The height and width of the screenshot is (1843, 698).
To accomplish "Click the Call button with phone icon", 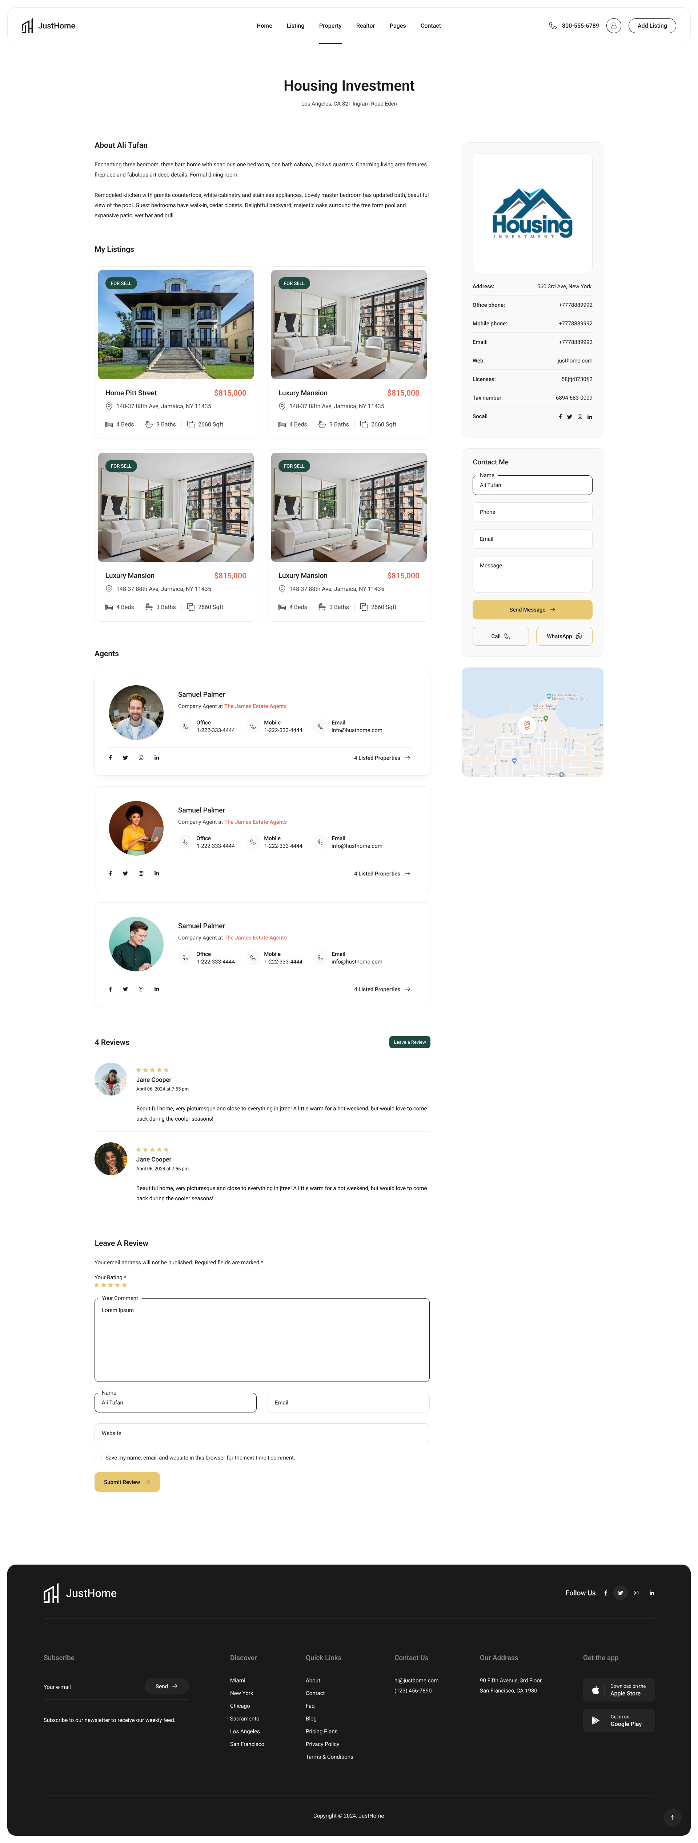I will (x=500, y=636).
